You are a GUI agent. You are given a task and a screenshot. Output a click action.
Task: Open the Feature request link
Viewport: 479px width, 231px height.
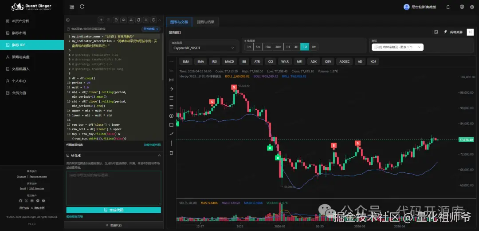(38, 176)
